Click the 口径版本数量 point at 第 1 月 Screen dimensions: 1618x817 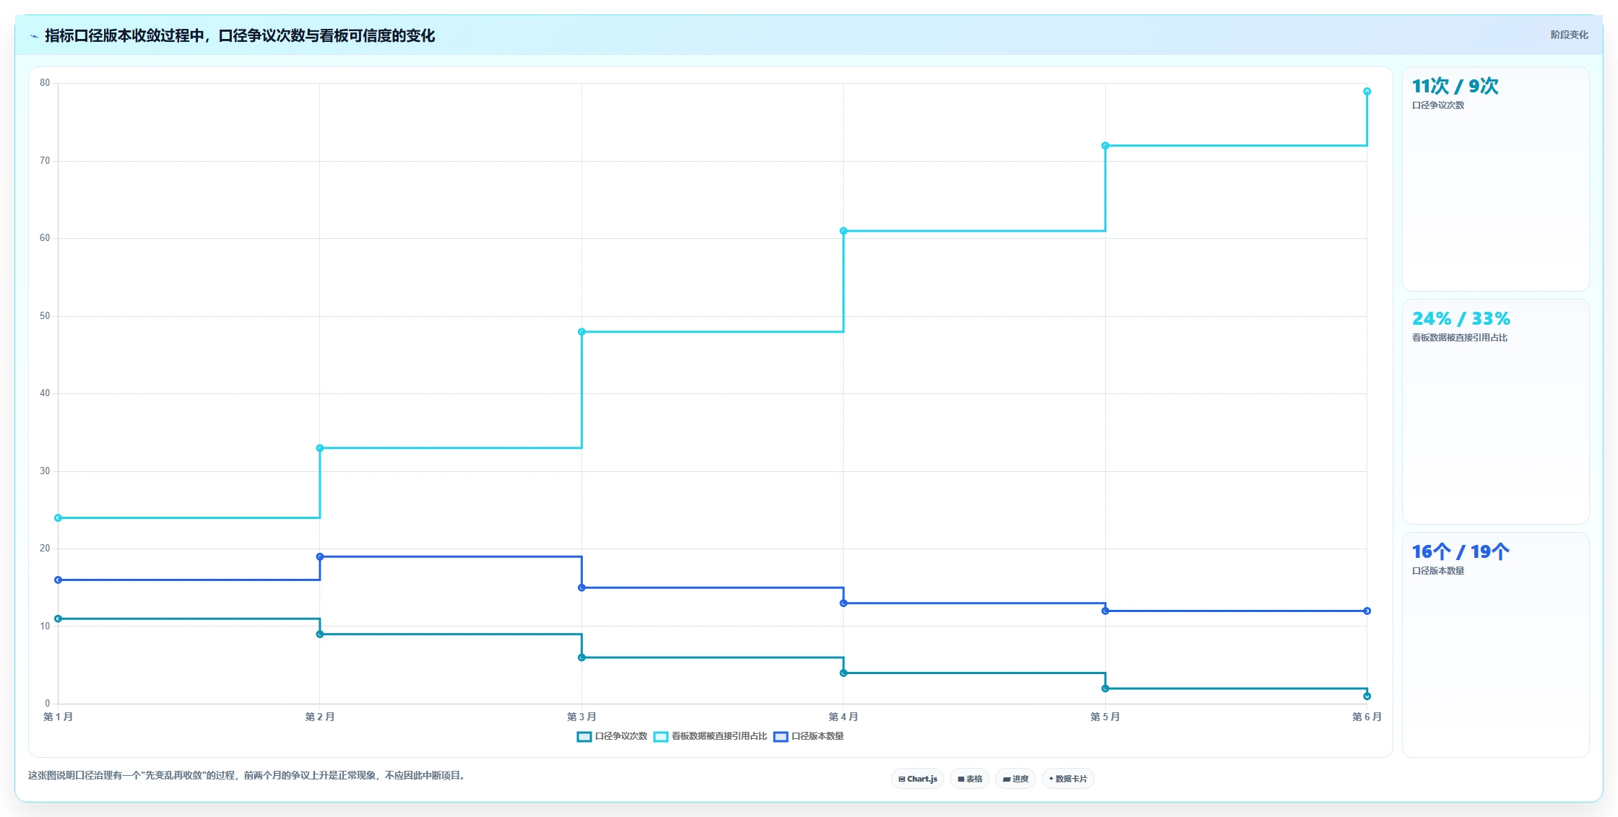click(x=59, y=580)
